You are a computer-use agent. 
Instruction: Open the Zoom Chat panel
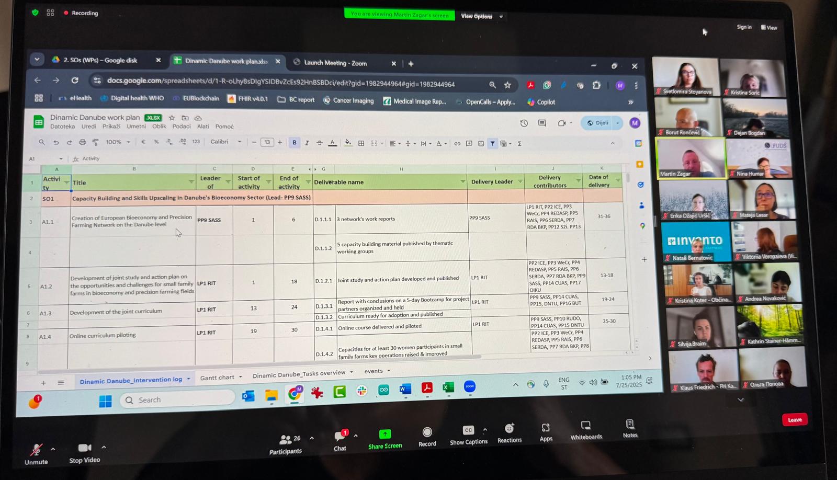[x=340, y=436]
